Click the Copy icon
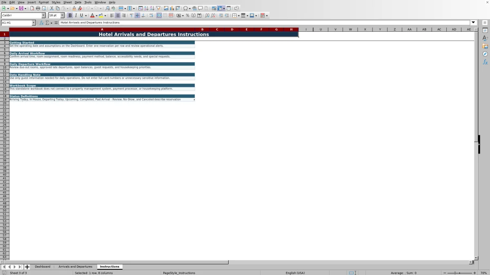Screen dimensions: 490x275 (58, 8)
